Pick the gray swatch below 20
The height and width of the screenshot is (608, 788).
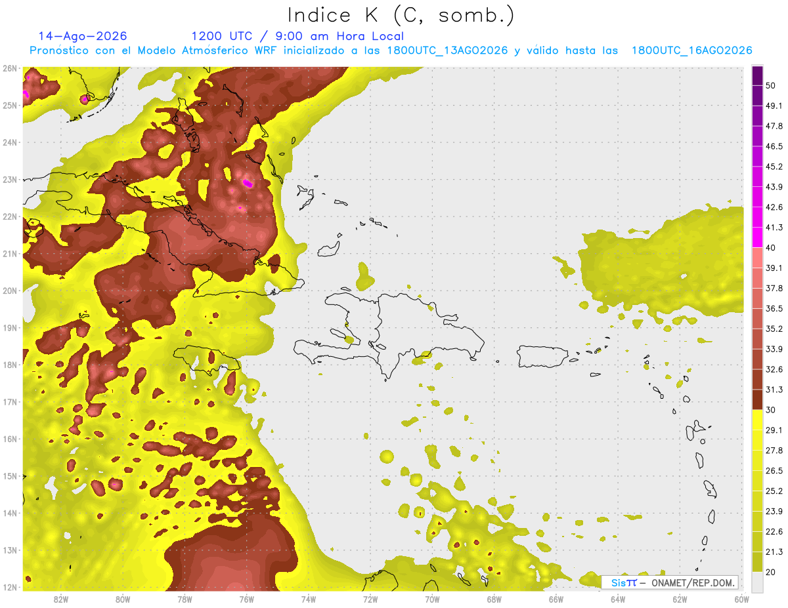click(757, 582)
